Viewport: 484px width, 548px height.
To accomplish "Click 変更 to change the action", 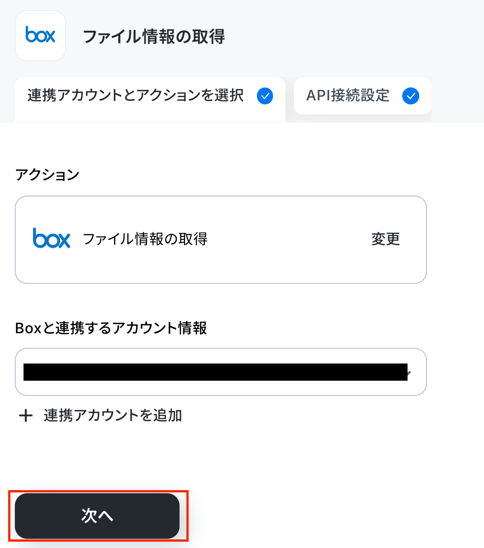I will [386, 239].
